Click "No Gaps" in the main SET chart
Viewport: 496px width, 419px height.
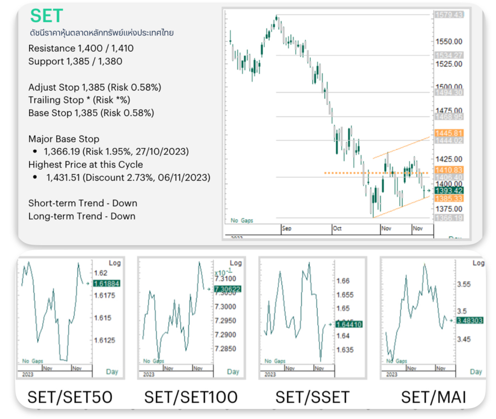coord(242,221)
